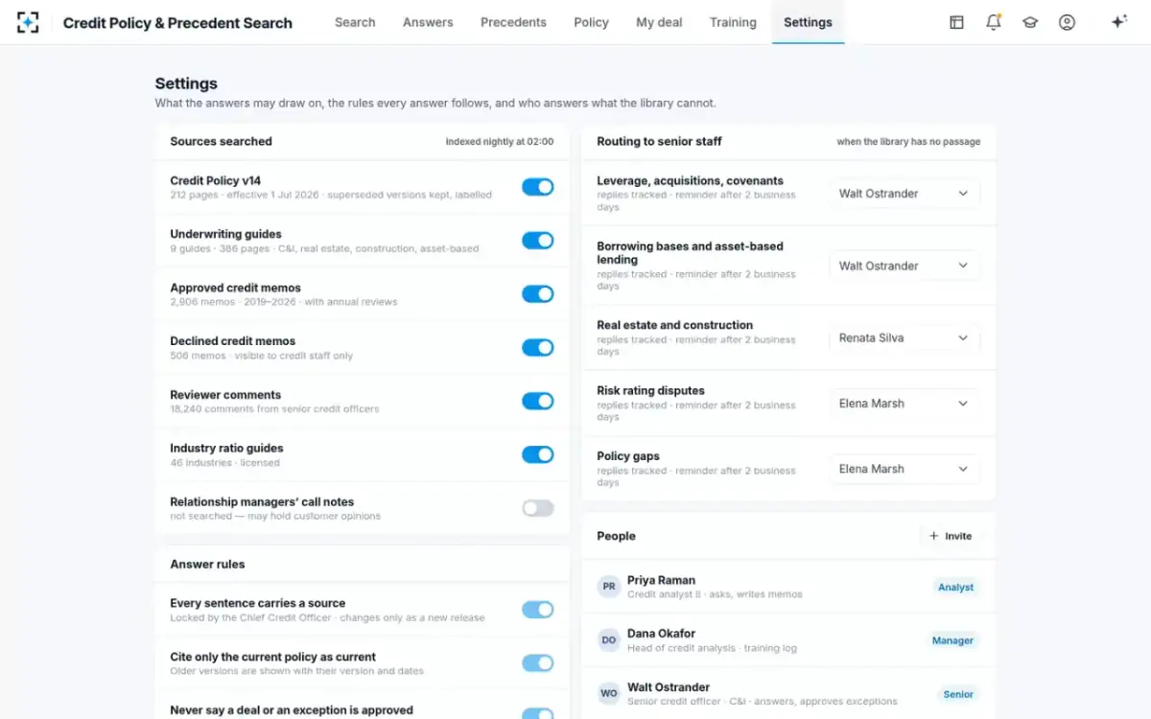Image resolution: width=1151 pixels, height=719 pixels.
Task: Click Industry ratio guides label
Action: [227, 449]
